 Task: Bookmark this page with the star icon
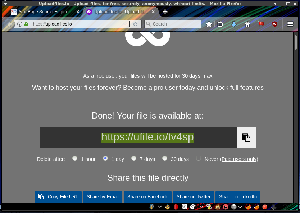point(209,24)
